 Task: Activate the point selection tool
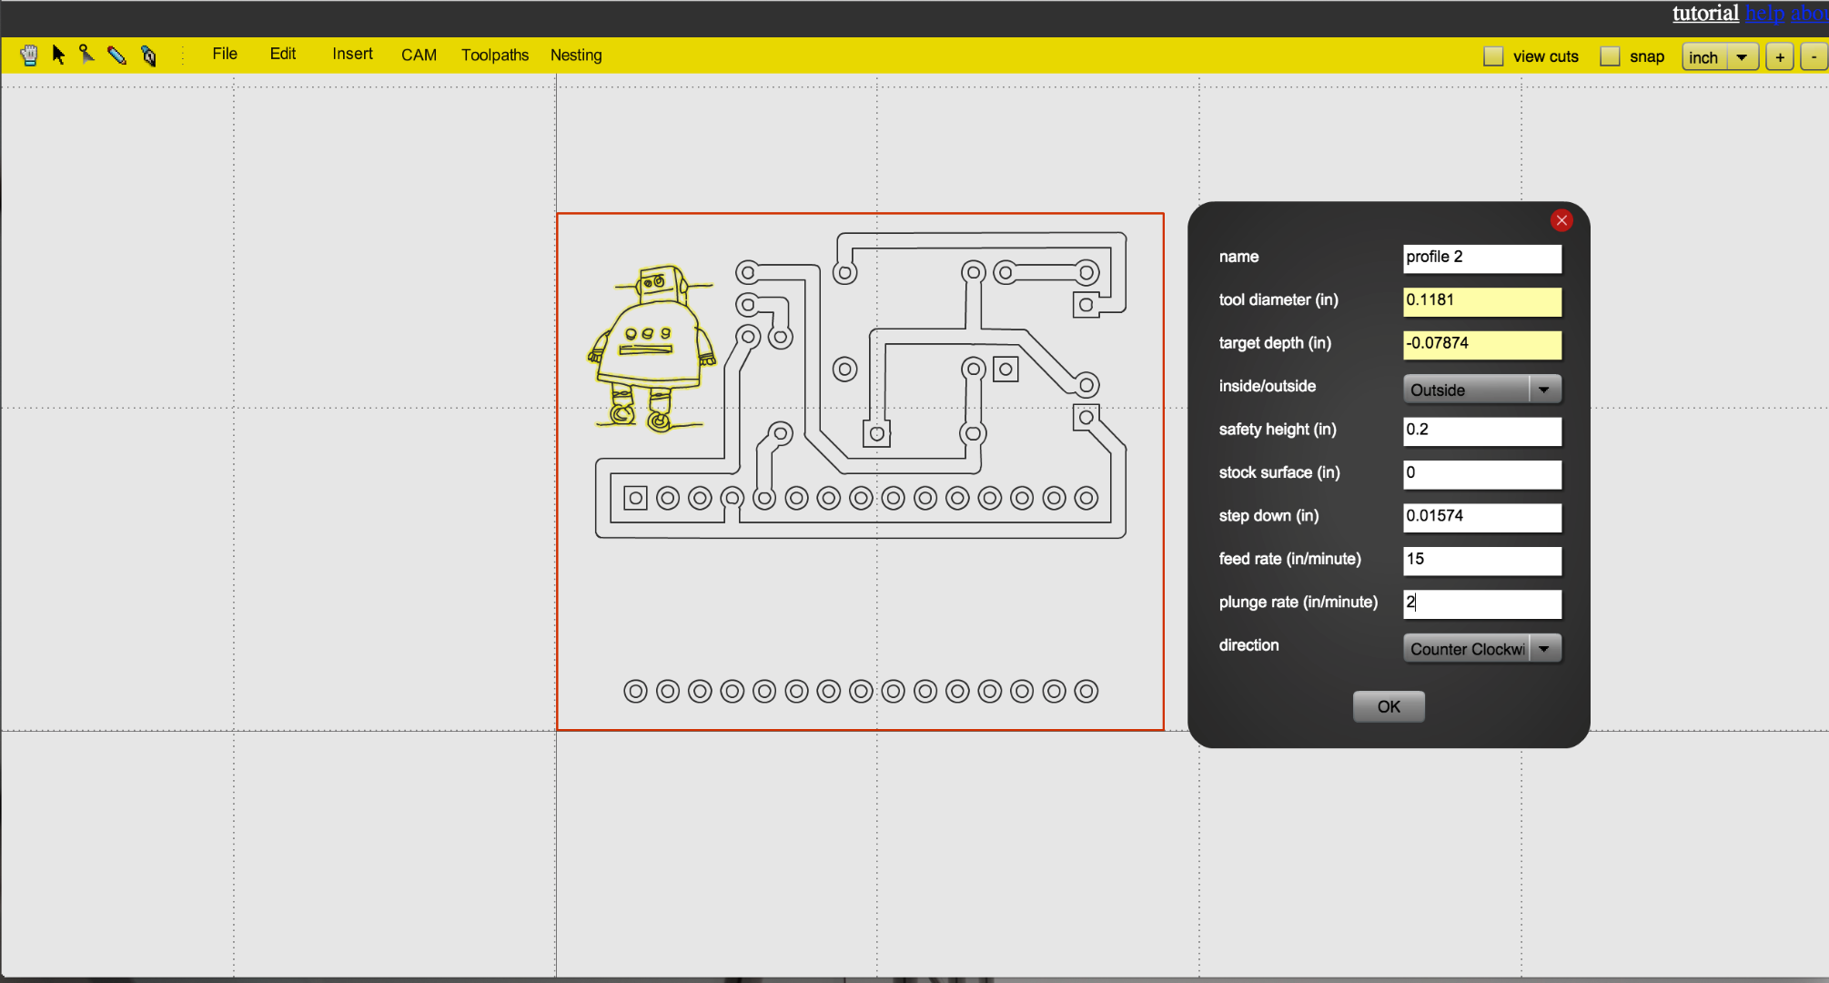(x=87, y=55)
